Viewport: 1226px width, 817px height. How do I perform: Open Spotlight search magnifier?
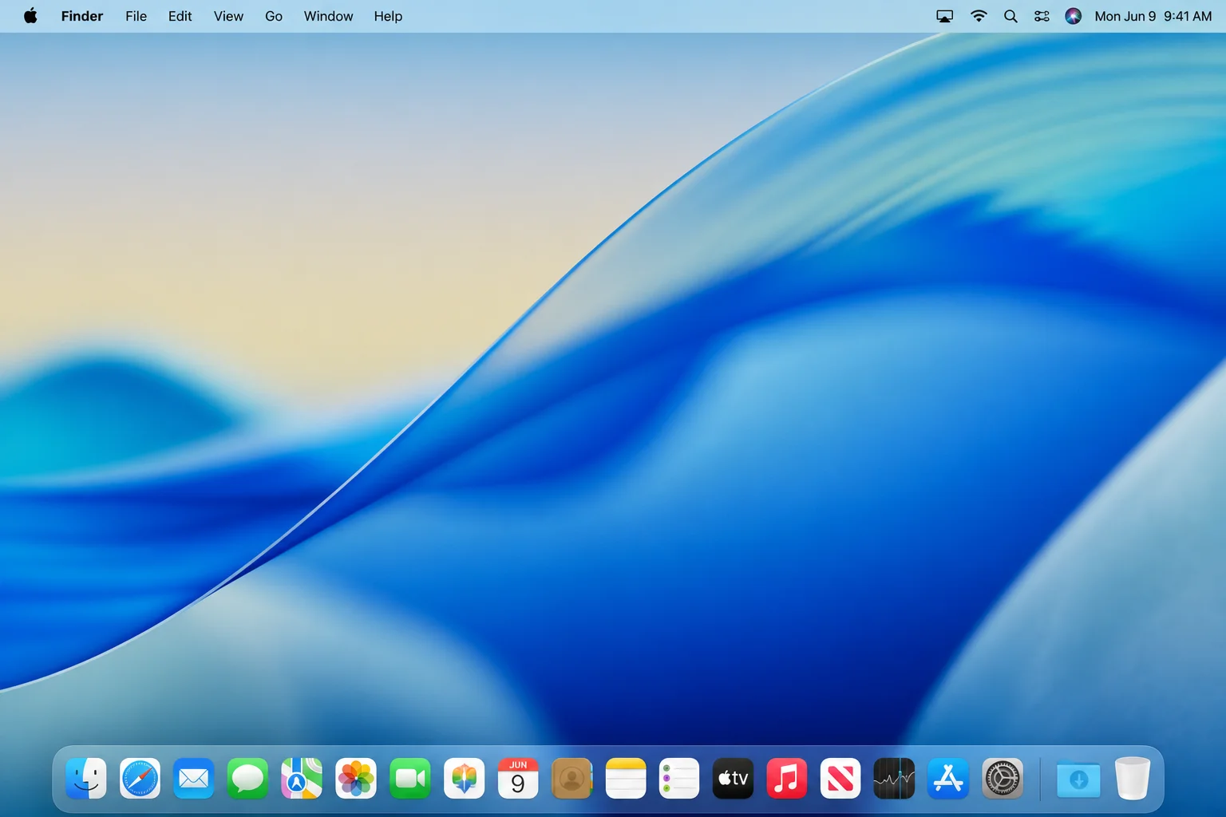1010,16
